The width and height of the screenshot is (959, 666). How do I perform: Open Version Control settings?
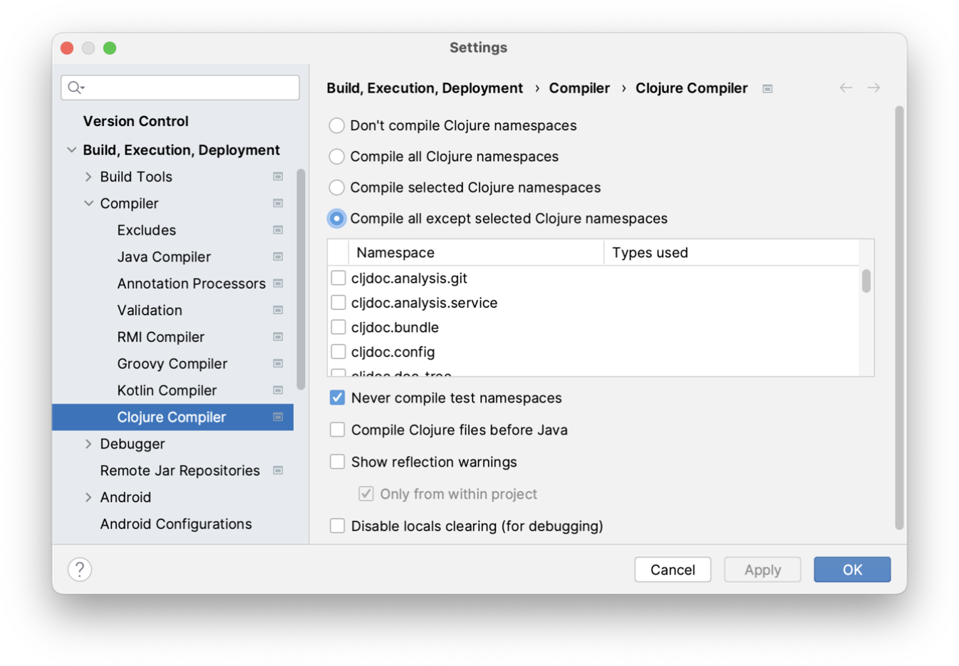[135, 121]
